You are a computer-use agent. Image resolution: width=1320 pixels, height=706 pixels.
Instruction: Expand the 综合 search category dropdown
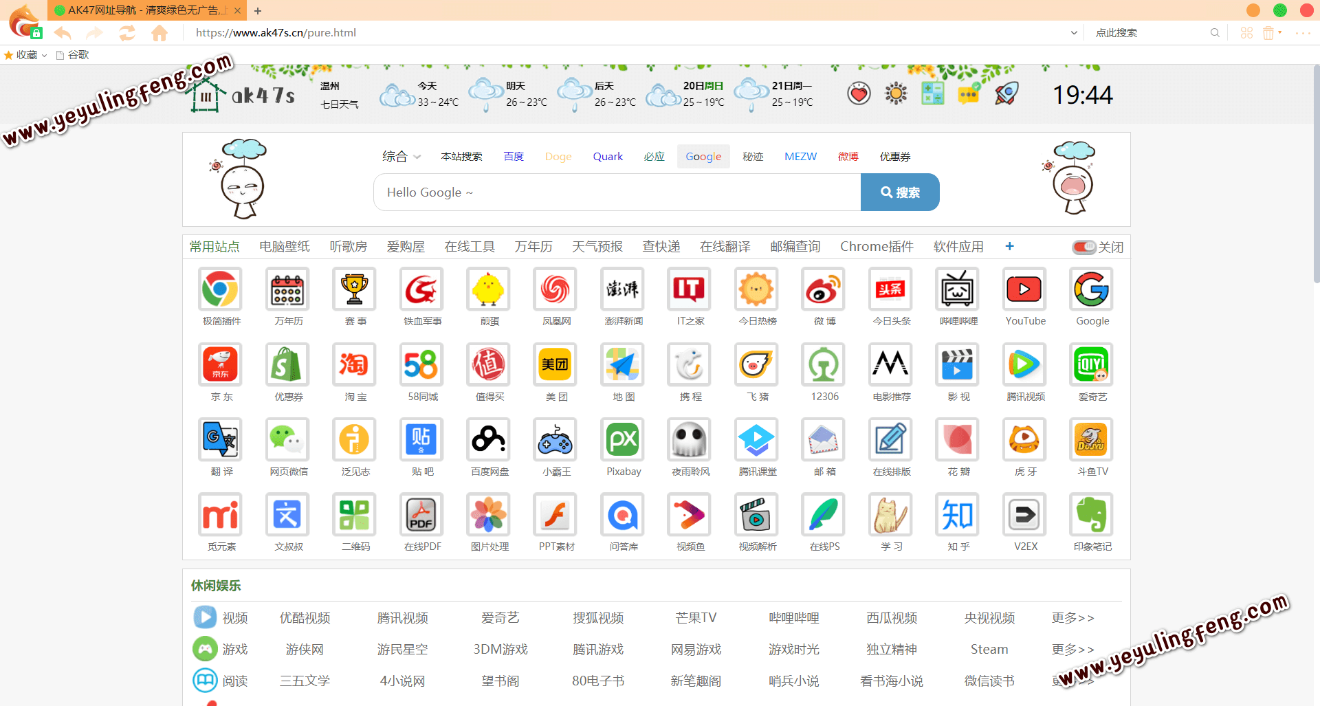pos(401,157)
